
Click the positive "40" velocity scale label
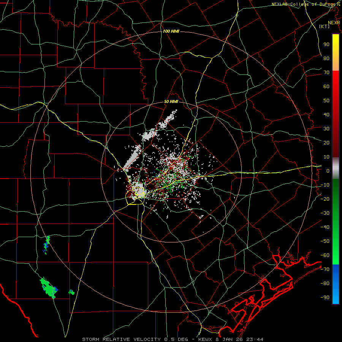pos(326,114)
